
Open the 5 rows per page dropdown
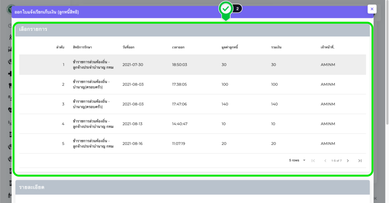[x=297, y=160]
